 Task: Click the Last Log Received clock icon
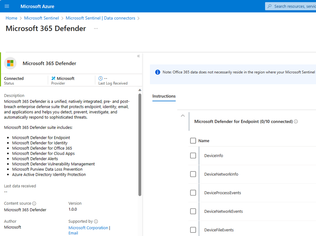[101, 78]
